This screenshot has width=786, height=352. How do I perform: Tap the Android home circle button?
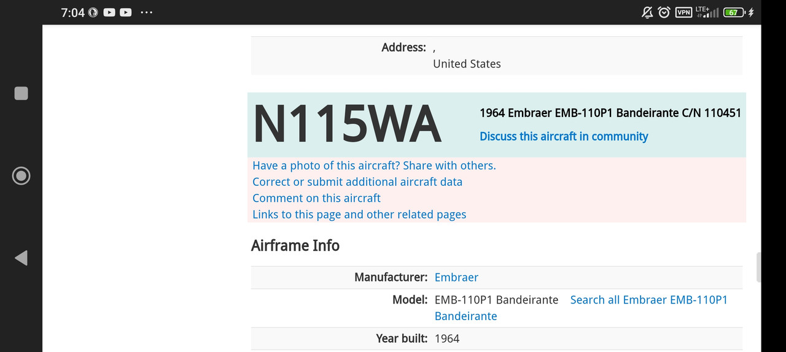pos(21,176)
